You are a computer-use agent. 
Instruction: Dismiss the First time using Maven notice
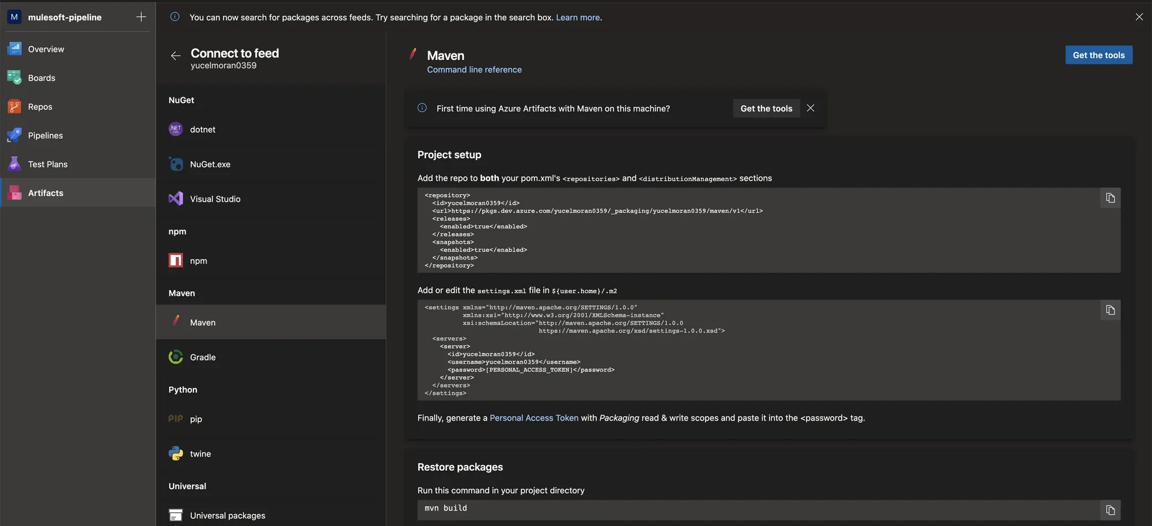[810, 108]
